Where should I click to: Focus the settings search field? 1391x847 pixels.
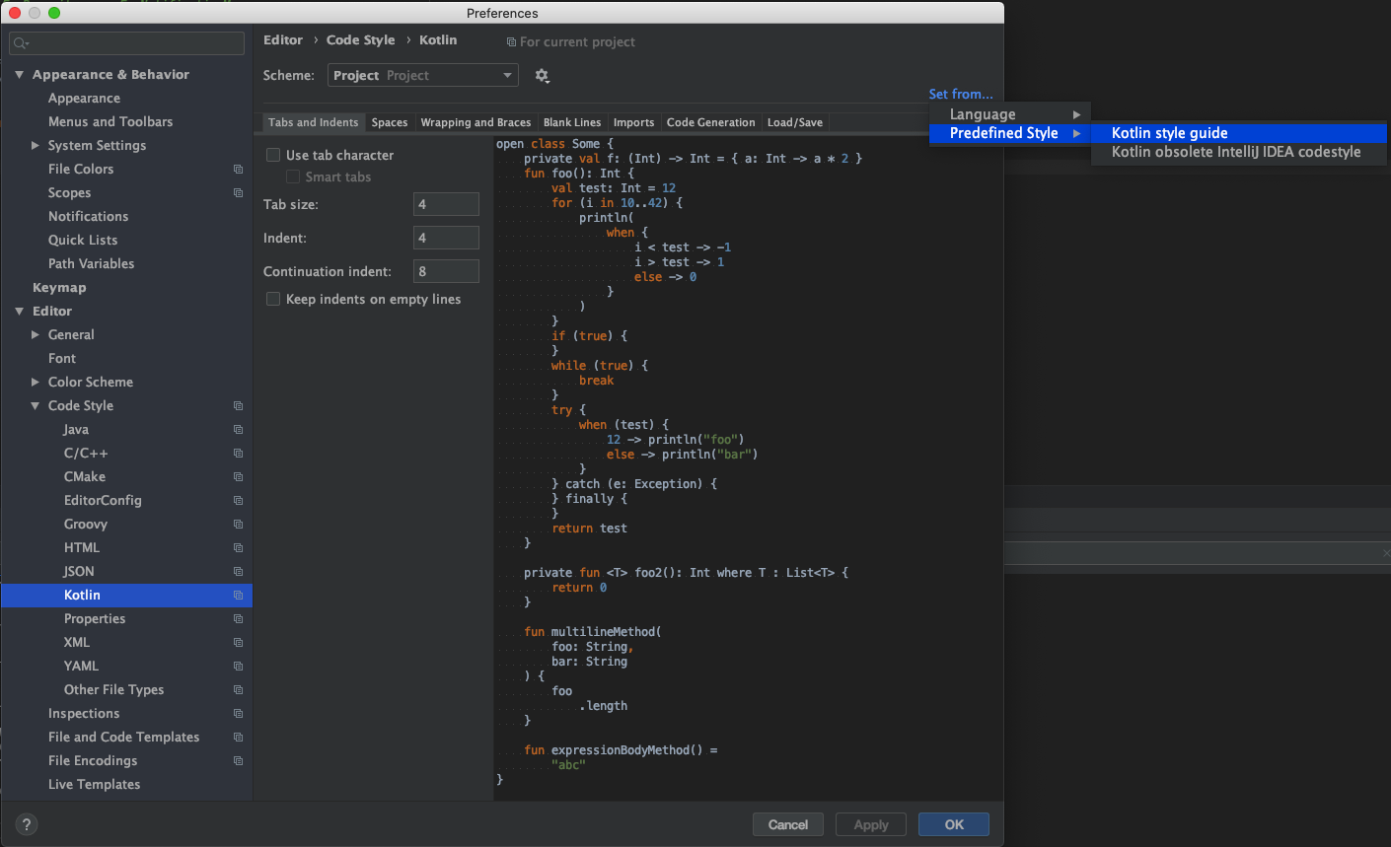point(126,43)
